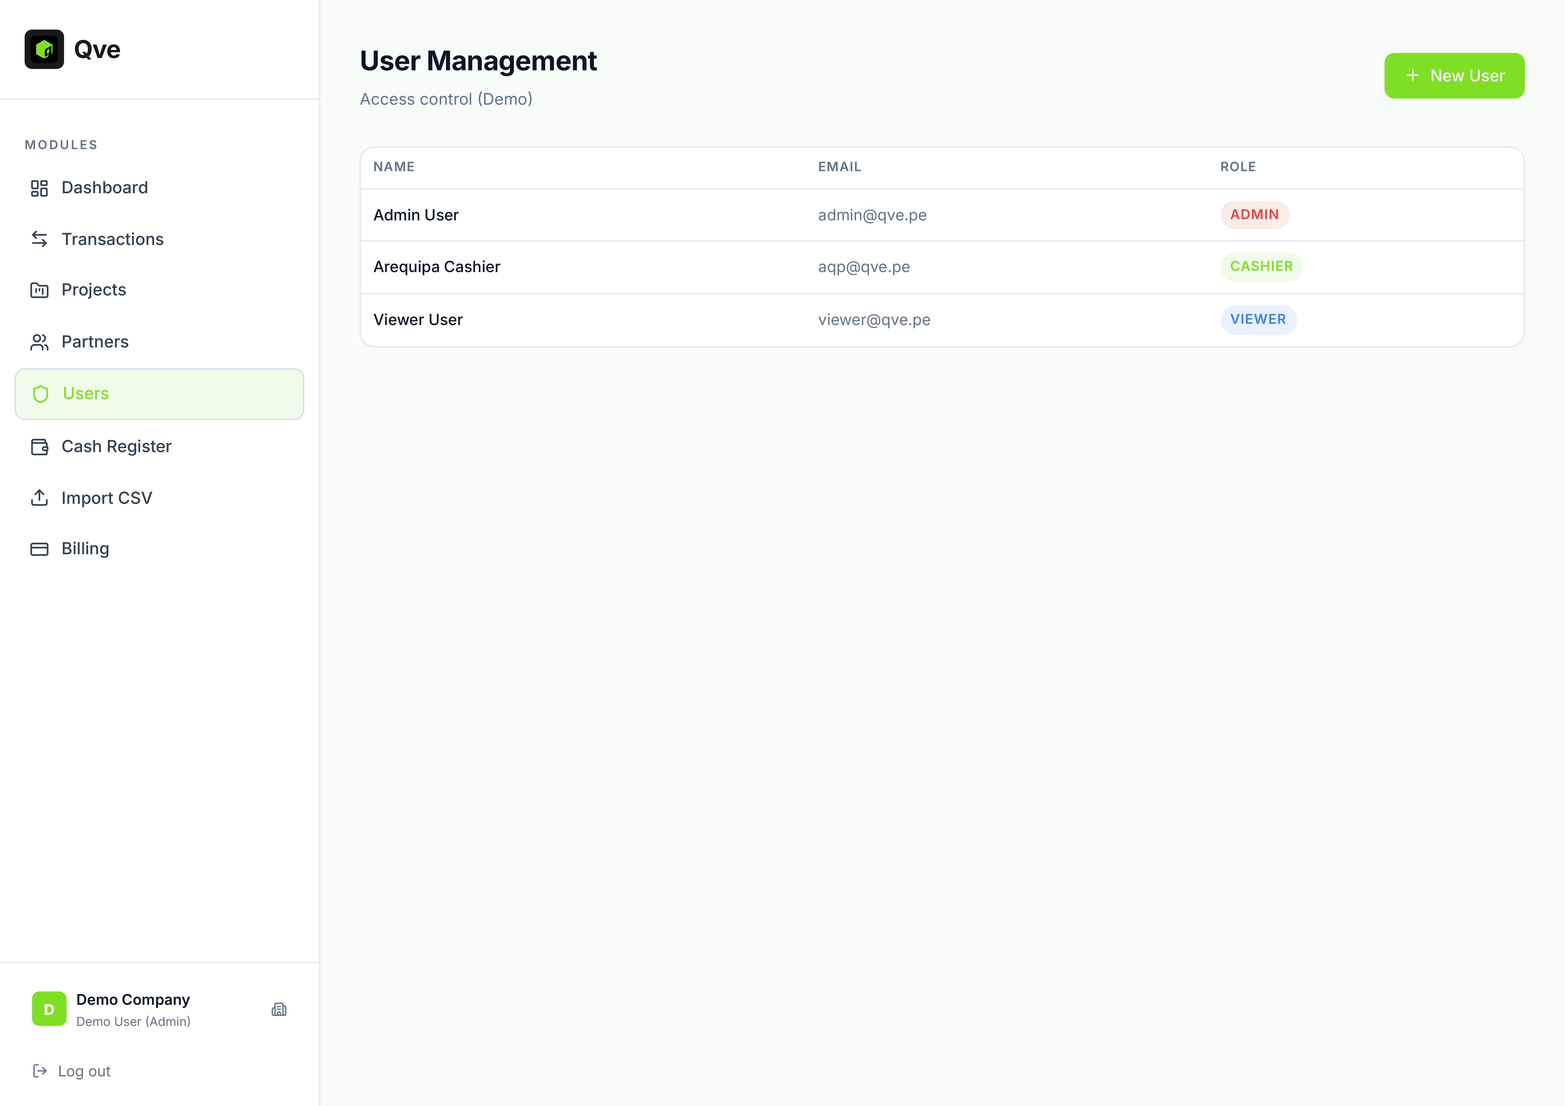Click the Import CSV upload icon
The image size is (1565, 1106).
[x=39, y=498]
